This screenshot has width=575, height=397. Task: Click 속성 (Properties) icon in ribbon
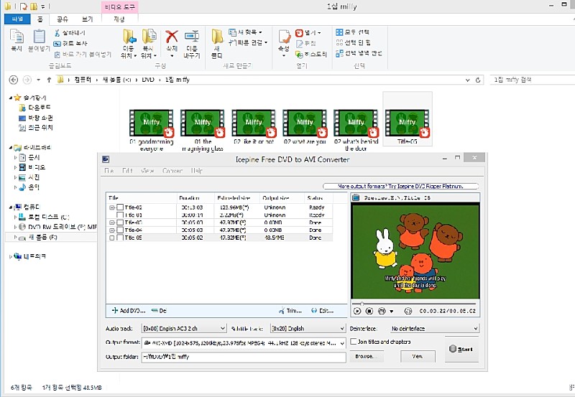(284, 37)
